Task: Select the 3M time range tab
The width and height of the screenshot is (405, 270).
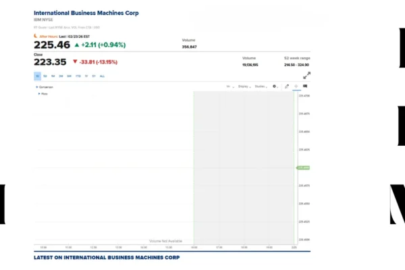Action: coord(61,76)
